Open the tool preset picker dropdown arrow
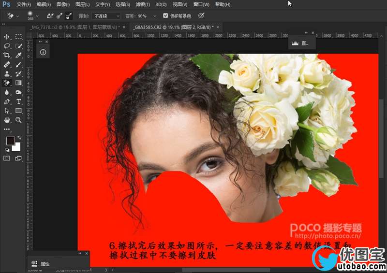This screenshot has width=387, height=273. (17, 16)
